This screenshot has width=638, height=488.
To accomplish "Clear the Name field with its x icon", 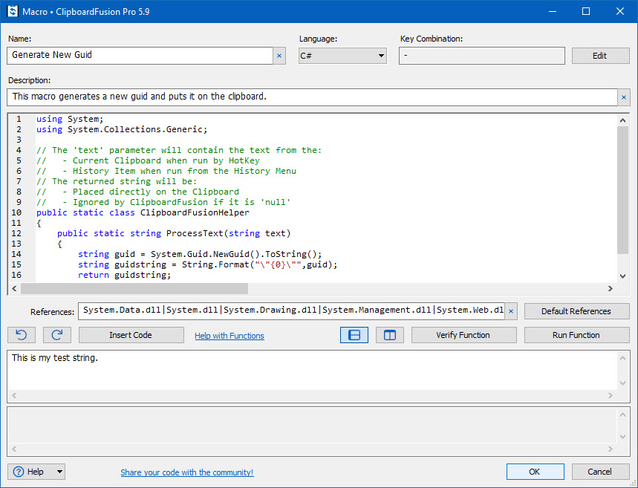I will coord(279,56).
